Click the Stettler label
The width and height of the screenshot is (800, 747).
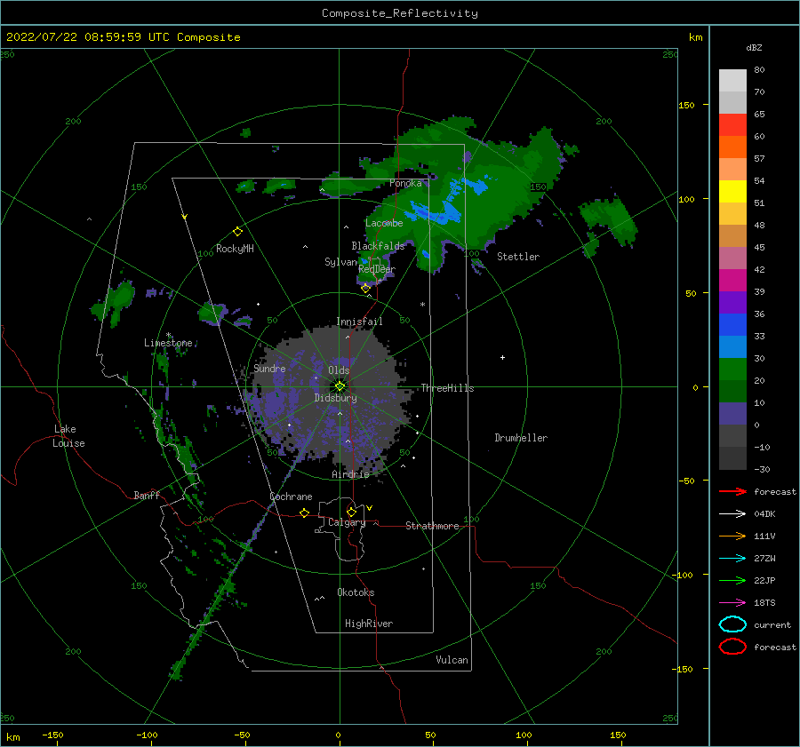click(518, 257)
